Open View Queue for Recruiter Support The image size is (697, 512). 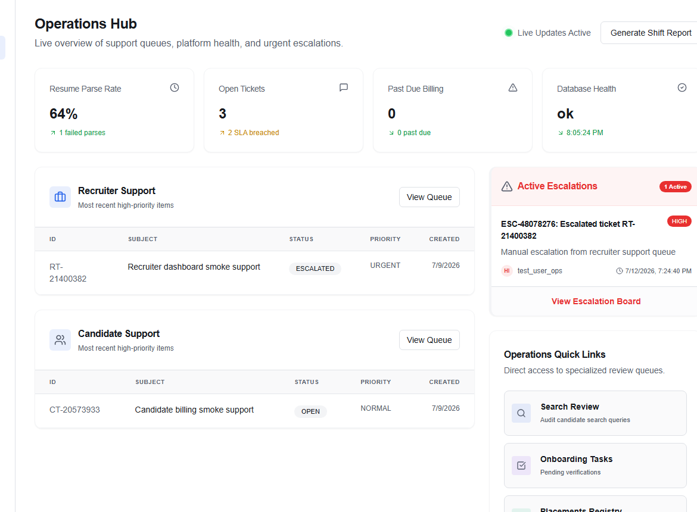[429, 197]
